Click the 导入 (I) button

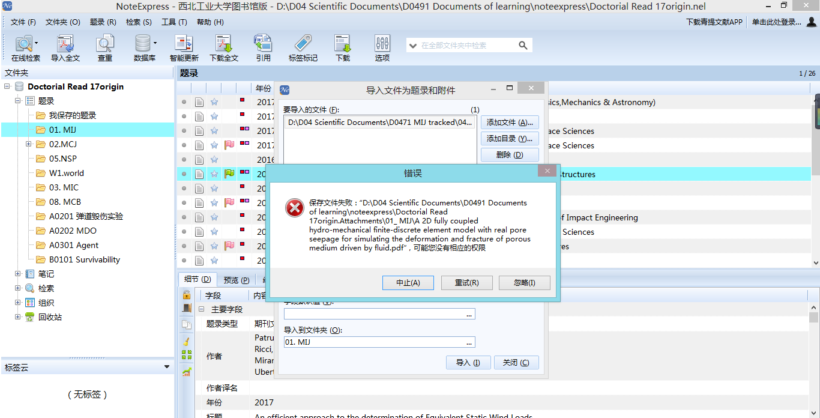pos(468,363)
